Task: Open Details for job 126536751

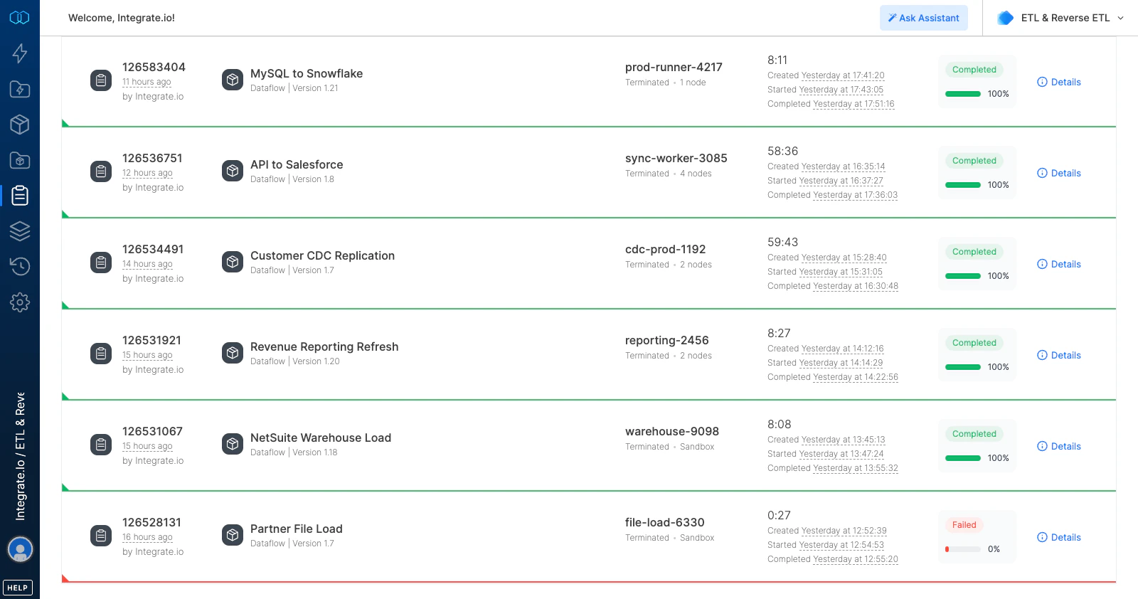Action: click(x=1059, y=173)
